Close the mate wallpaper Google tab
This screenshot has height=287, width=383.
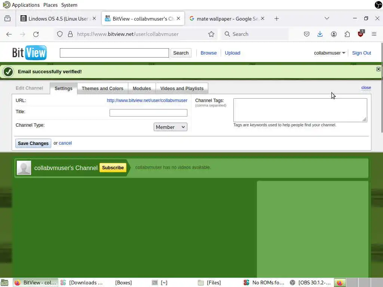(263, 18)
